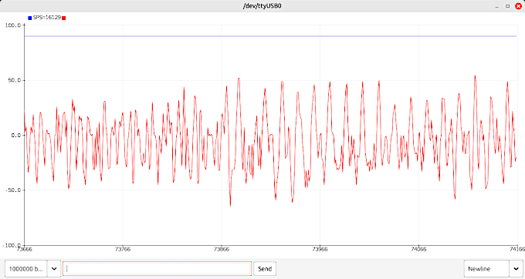This screenshot has width=525, height=279.
Task: Open the Newline line-ending combo box
Action: [x=486, y=269]
